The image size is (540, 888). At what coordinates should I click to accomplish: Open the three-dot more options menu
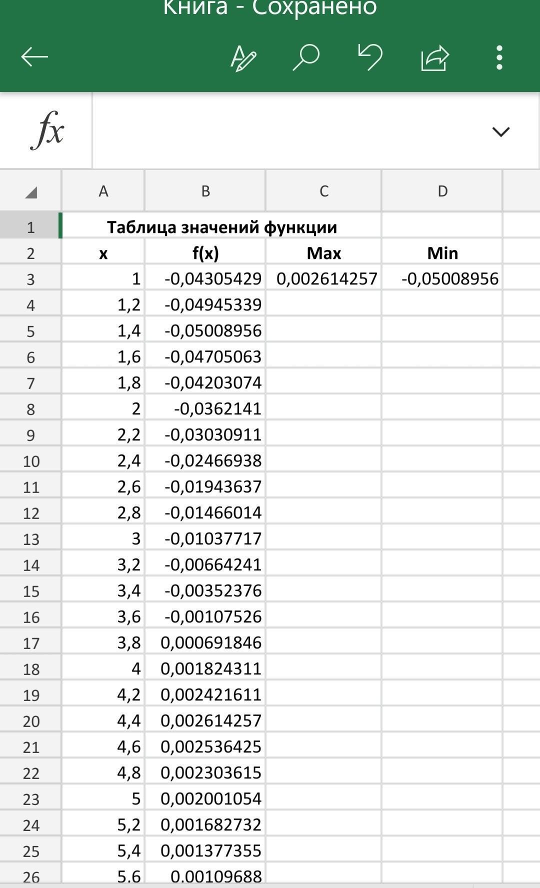pos(499,57)
